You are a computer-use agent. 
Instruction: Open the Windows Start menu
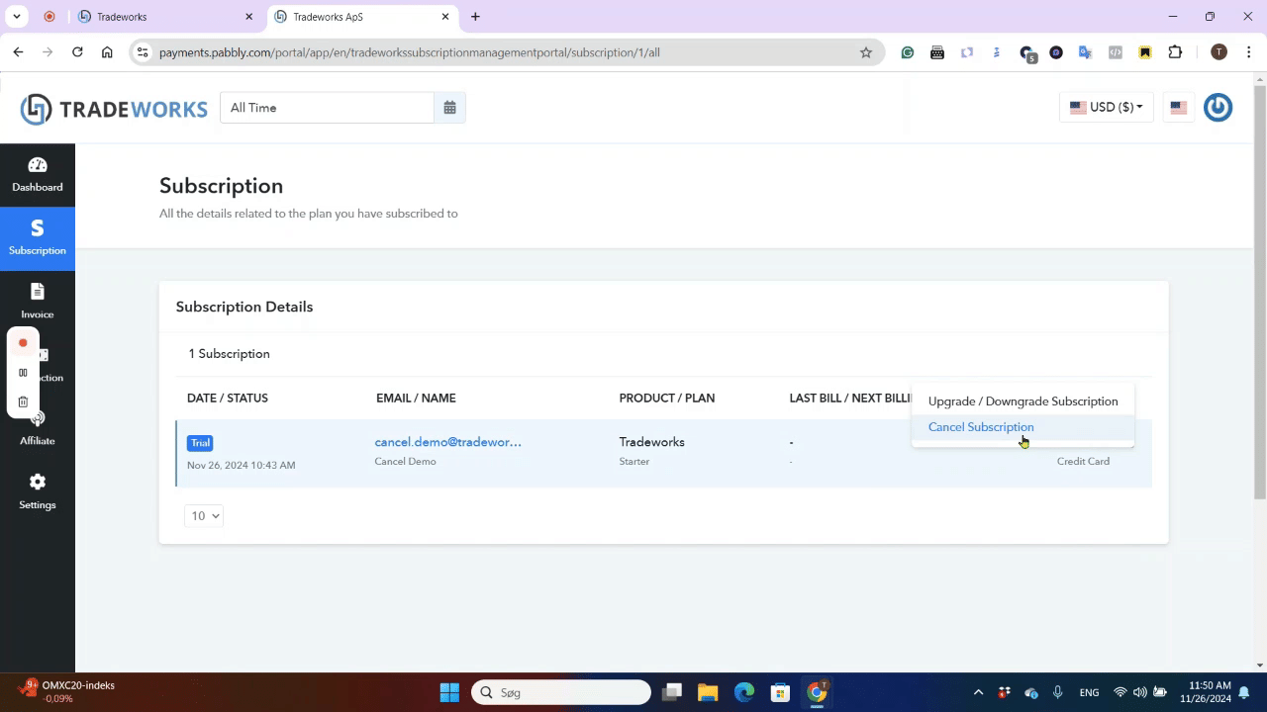(x=449, y=692)
